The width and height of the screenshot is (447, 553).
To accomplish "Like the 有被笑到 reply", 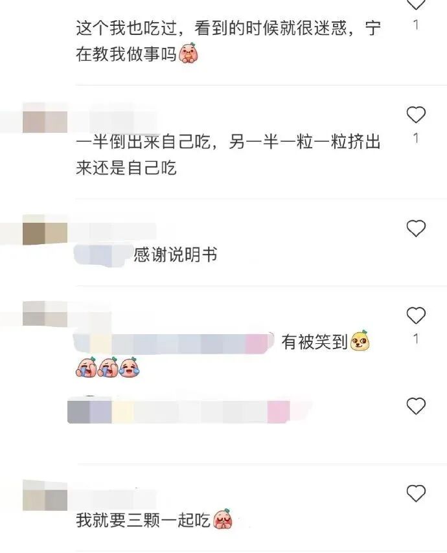I will click(x=416, y=315).
